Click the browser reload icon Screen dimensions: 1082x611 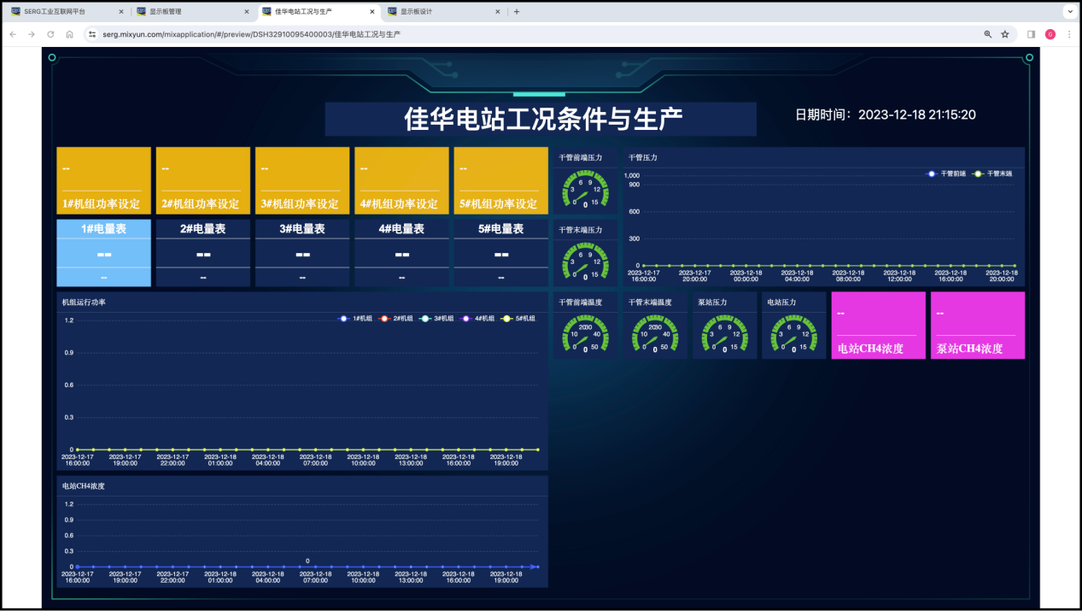coord(50,34)
